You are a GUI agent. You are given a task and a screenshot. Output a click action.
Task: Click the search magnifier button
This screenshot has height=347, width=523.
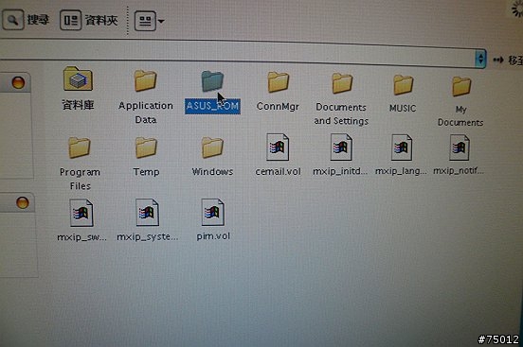pos(12,20)
